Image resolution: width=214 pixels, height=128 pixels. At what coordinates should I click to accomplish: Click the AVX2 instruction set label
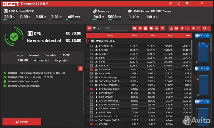[x=66, y=55]
